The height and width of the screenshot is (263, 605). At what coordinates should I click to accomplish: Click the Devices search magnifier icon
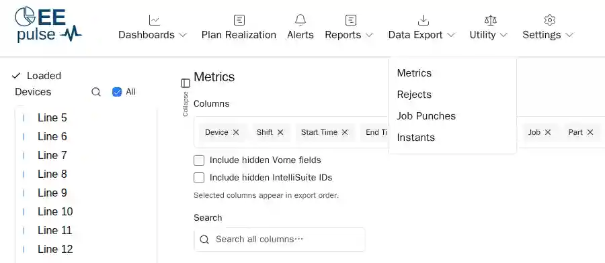pos(96,92)
